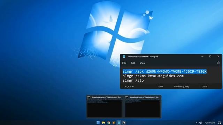Launch Google Chrome from the taskbar

pos(109,123)
